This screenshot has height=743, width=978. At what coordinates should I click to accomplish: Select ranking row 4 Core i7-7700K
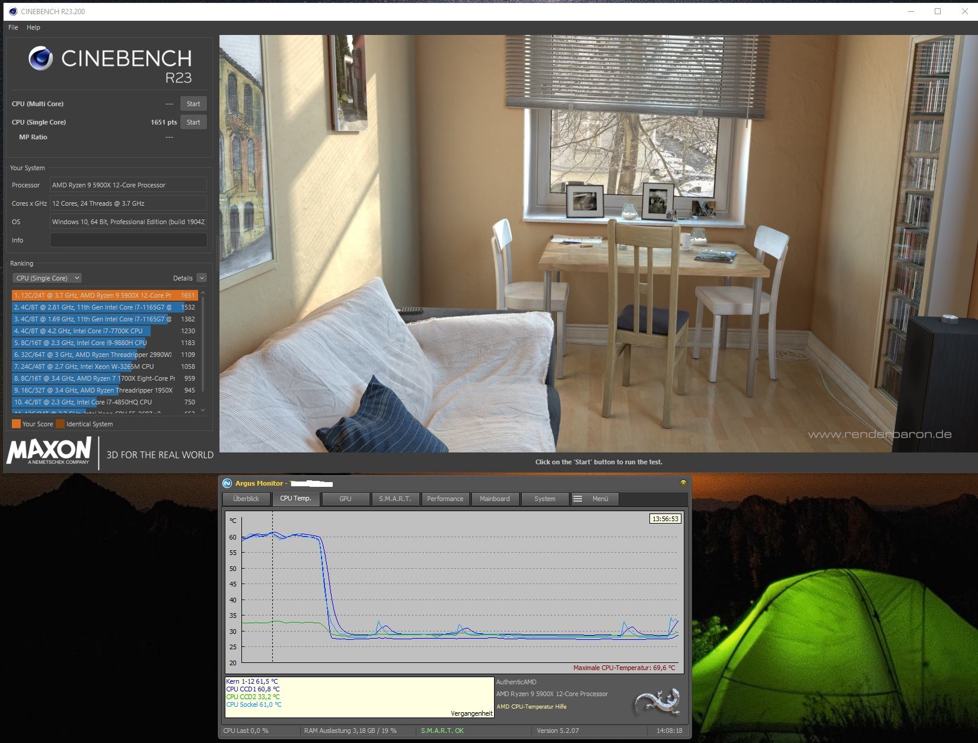(x=104, y=331)
